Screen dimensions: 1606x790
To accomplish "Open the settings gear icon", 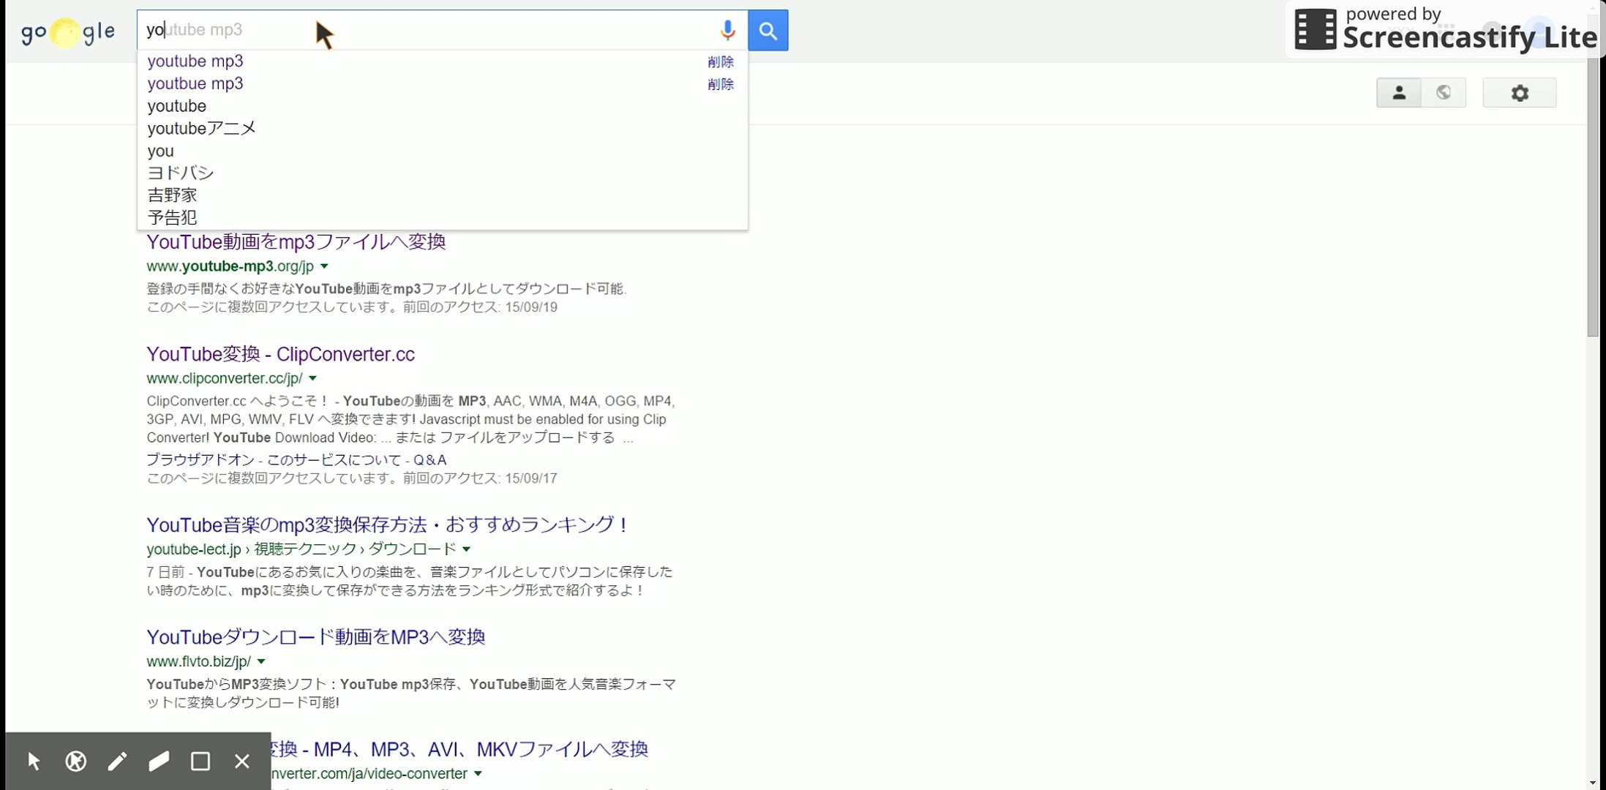I will pos(1520,93).
